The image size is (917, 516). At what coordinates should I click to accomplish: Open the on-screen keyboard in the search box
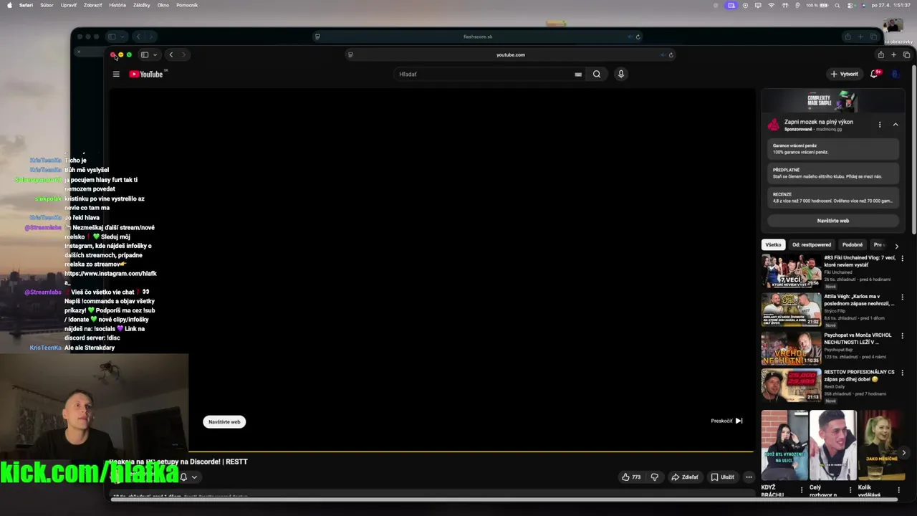[578, 74]
